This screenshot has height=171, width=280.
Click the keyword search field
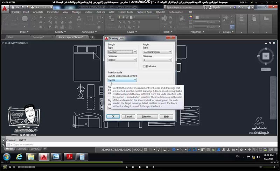[184, 7]
